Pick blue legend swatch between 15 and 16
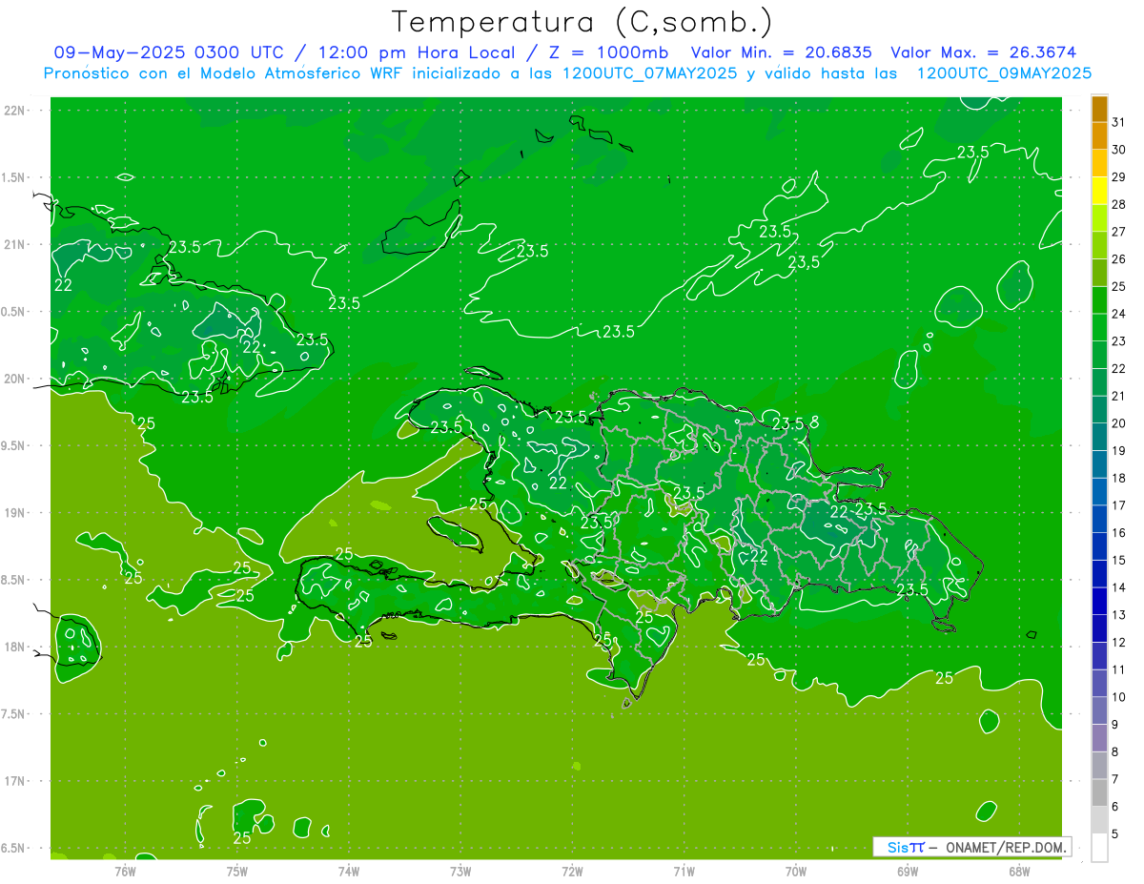 [x=1099, y=546]
